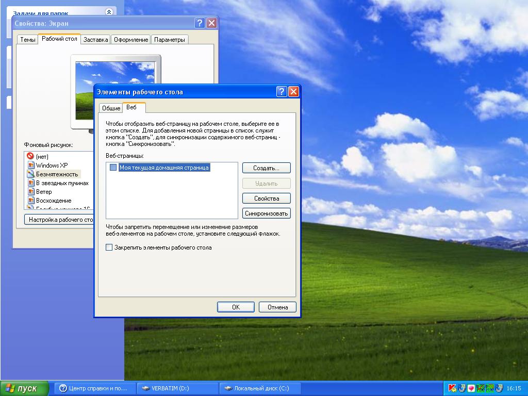Click the Удалить button
Image resolution: width=528 pixels, height=396 pixels.
click(x=267, y=184)
